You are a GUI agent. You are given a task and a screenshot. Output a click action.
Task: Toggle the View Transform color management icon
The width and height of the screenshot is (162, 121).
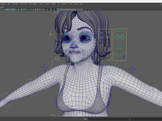click(x=58, y=10)
